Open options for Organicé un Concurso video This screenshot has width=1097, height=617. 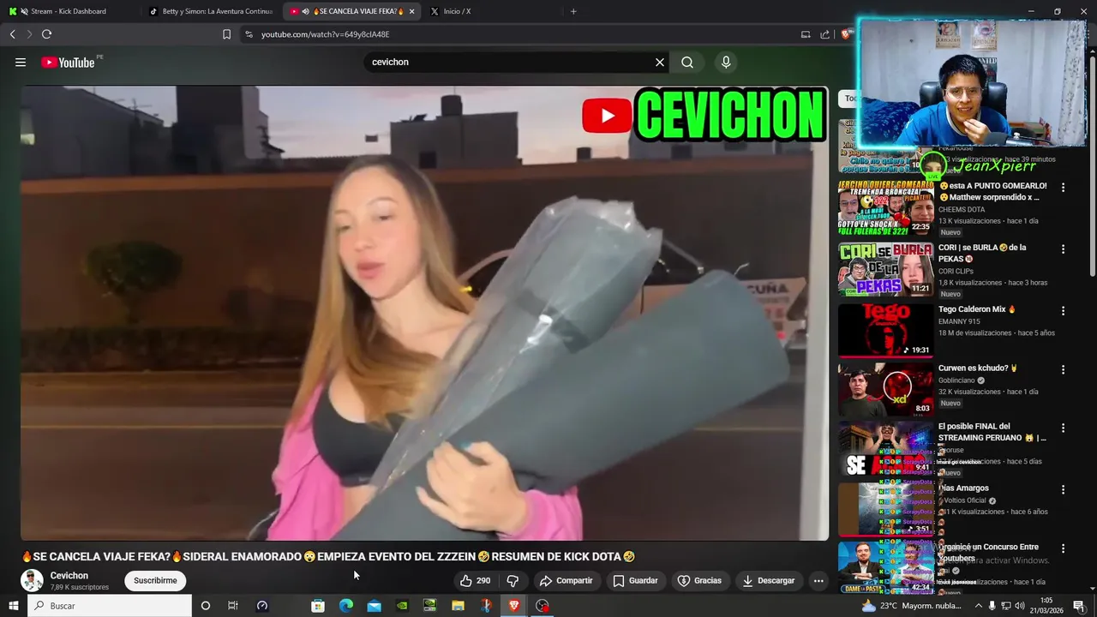coord(1064,548)
